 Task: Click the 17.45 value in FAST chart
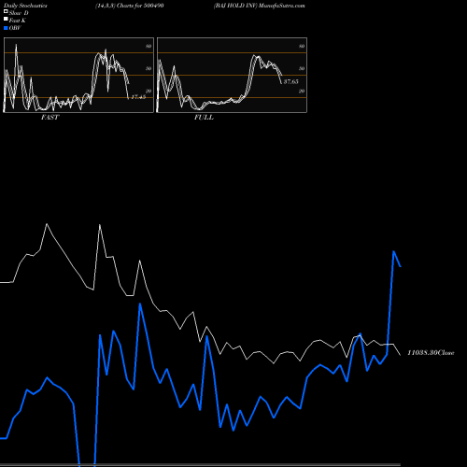pos(138,97)
